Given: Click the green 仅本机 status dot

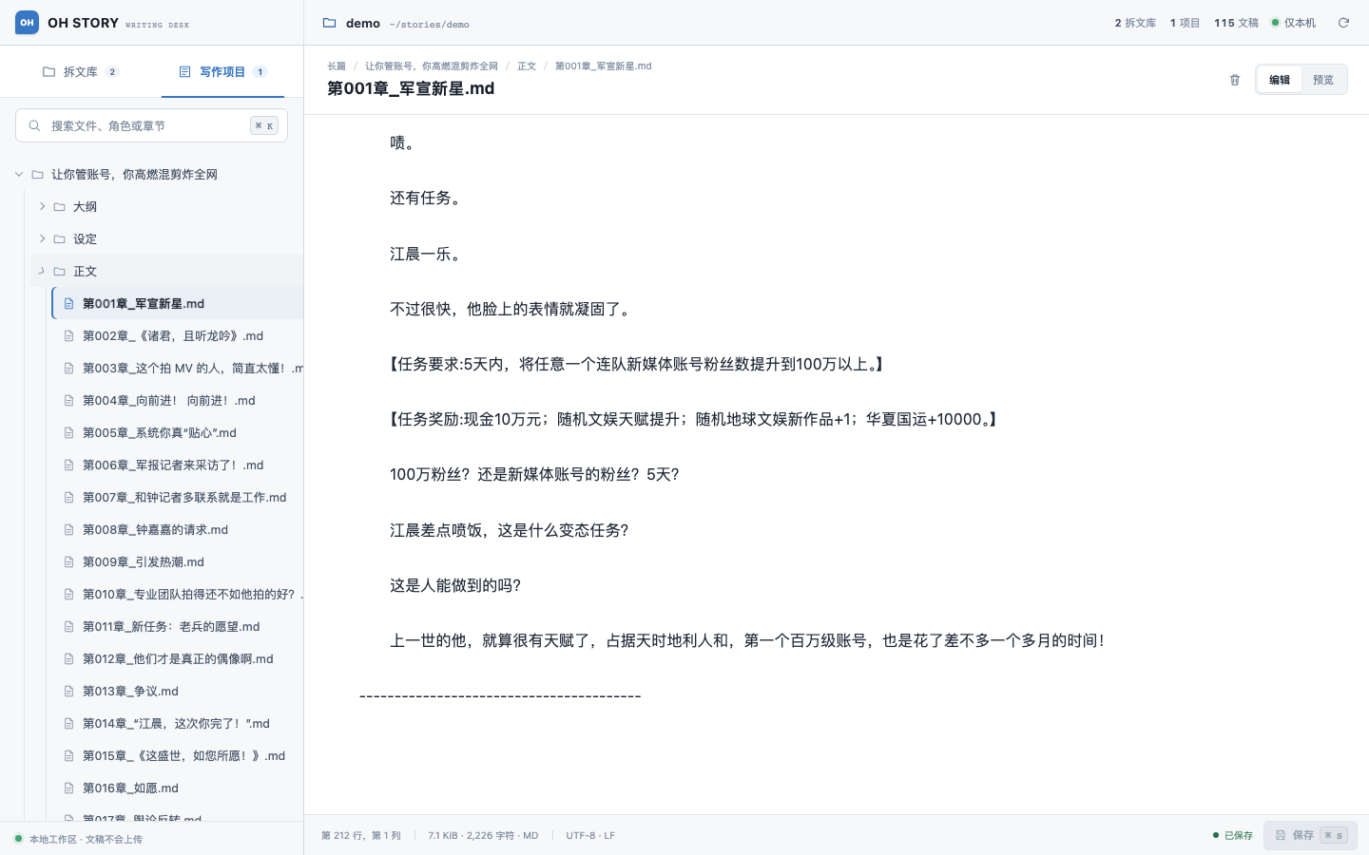Looking at the screenshot, I should (x=1276, y=23).
